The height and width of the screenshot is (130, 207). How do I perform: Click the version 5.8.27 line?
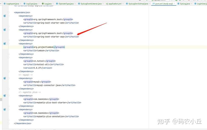(38, 68)
